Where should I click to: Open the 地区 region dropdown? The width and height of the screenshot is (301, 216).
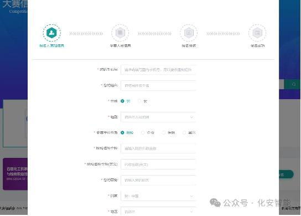click(158, 212)
